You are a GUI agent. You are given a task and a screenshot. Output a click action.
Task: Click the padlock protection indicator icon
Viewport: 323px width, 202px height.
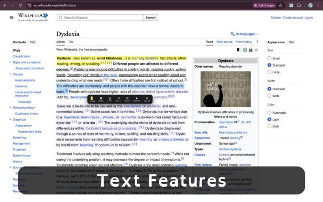(x=251, y=50)
